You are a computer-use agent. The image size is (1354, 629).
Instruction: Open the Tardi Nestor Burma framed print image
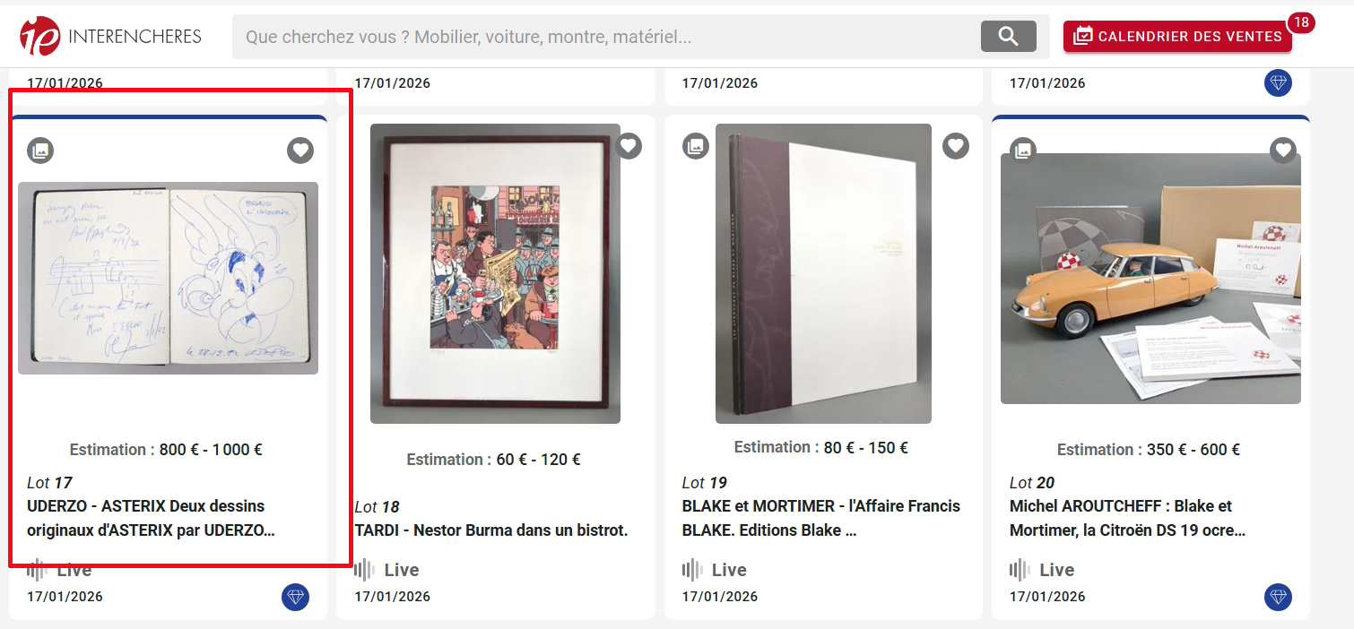tap(495, 273)
